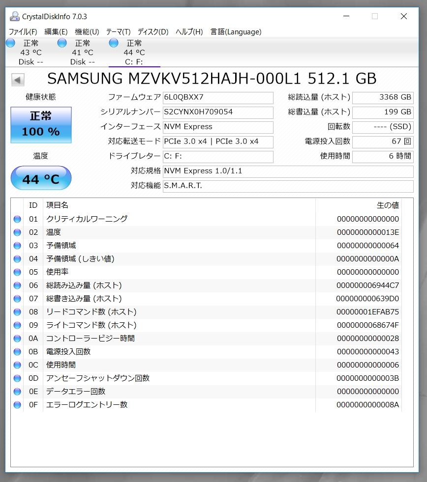Click status orb for アンセーフシャットダウン回数 row
Viewport: 427px width, 482px height.
tap(17, 378)
